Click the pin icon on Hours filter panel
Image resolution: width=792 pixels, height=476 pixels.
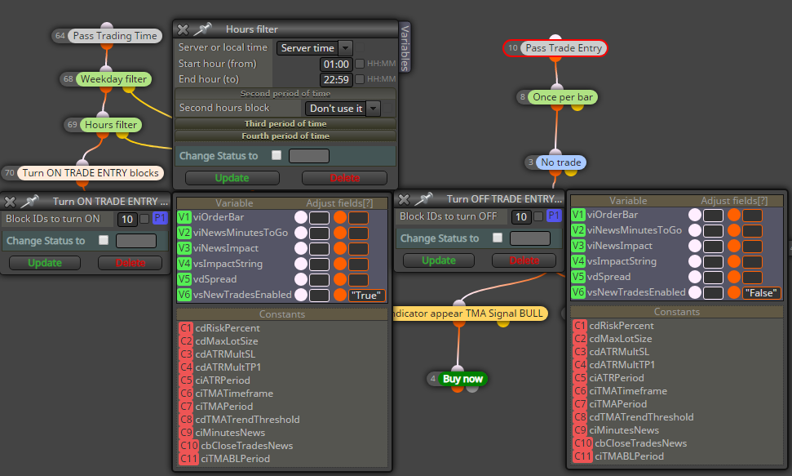pyautogui.click(x=202, y=29)
